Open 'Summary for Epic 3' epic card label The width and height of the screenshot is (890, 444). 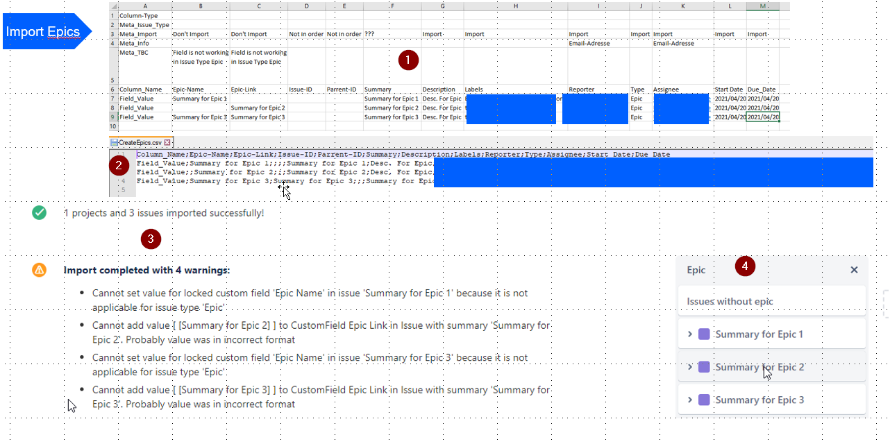click(759, 400)
